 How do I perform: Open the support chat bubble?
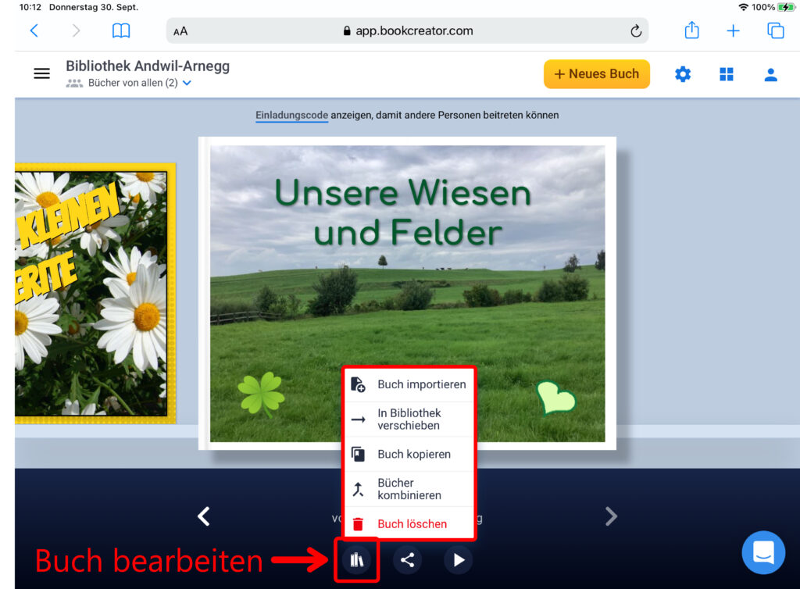click(762, 552)
